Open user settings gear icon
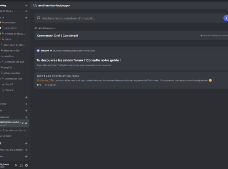228x169 pixels. point(26,165)
